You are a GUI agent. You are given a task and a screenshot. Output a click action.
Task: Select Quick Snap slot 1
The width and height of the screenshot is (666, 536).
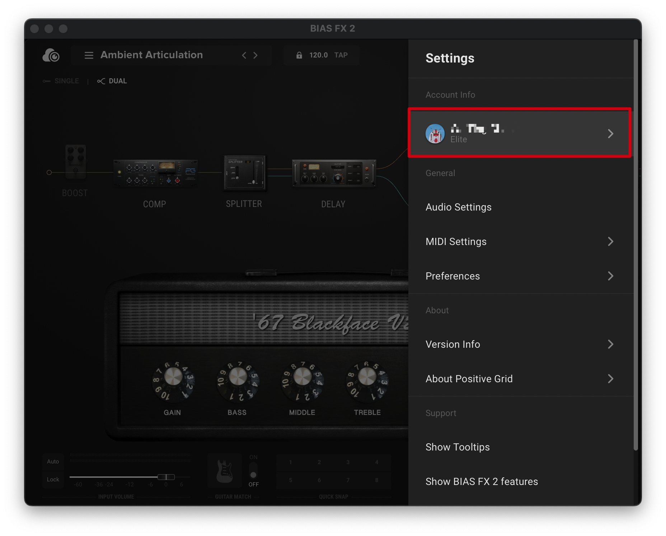[291, 462]
